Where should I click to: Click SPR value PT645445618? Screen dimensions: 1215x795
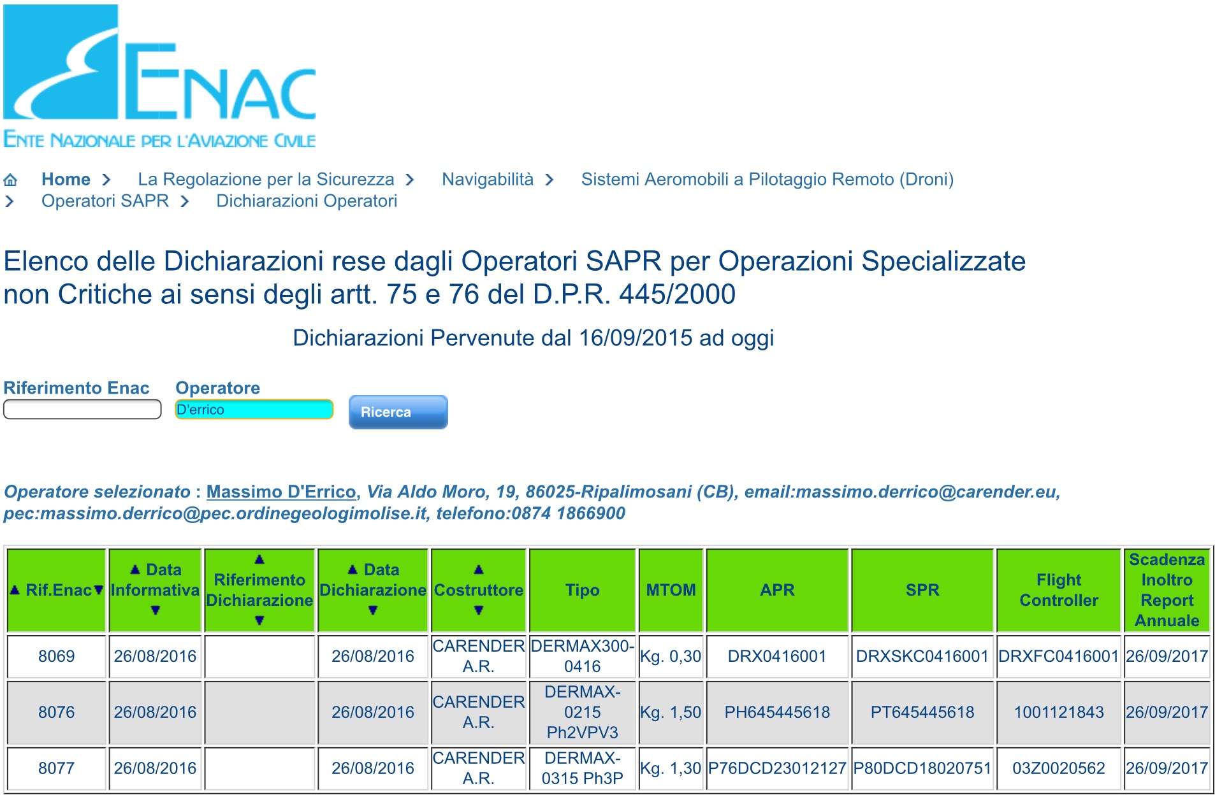pos(922,712)
